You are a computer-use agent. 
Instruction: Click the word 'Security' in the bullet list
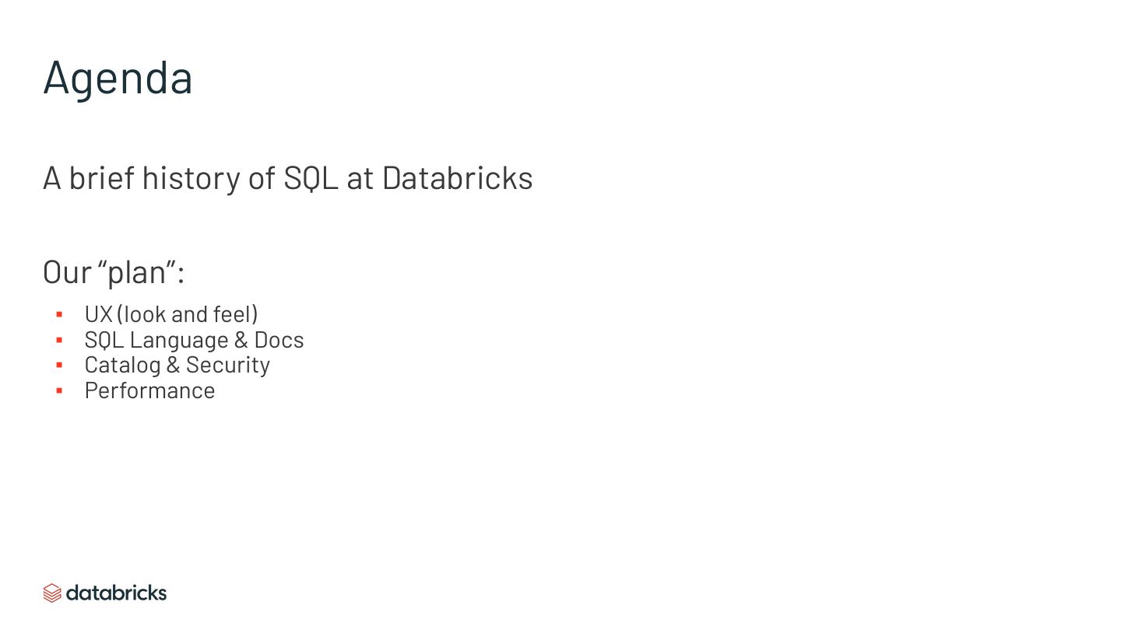[227, 365]
